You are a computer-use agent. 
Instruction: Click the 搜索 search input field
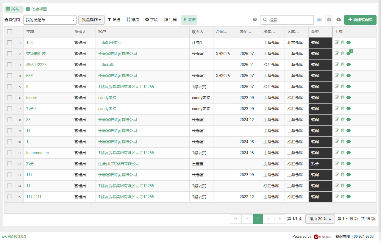(x=287, y=20)
